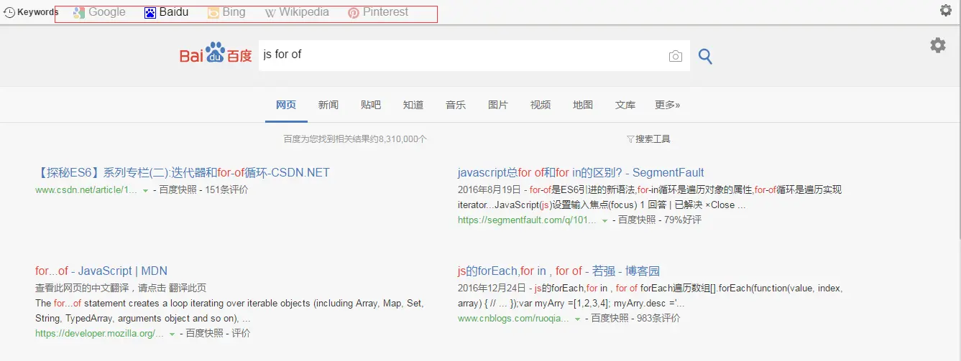961x361 pixels.
Task: Open the top toolbar settings gear
Action: [946, 10]
